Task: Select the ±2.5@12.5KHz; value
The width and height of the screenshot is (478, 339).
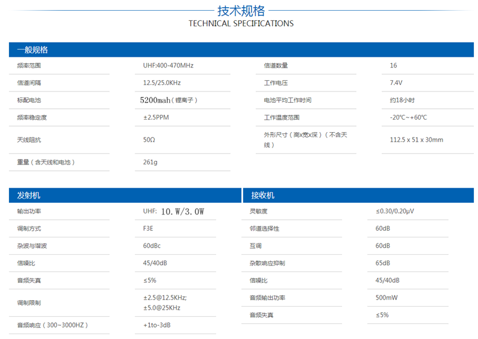Action: pyautogui.click(x=165, y=298)
